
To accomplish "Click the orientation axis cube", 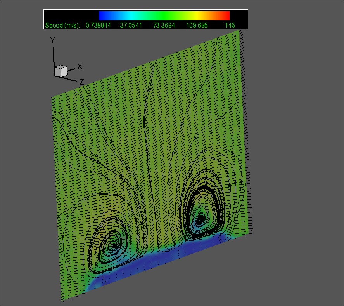I will pyautogui.click(x=61, y=71).
